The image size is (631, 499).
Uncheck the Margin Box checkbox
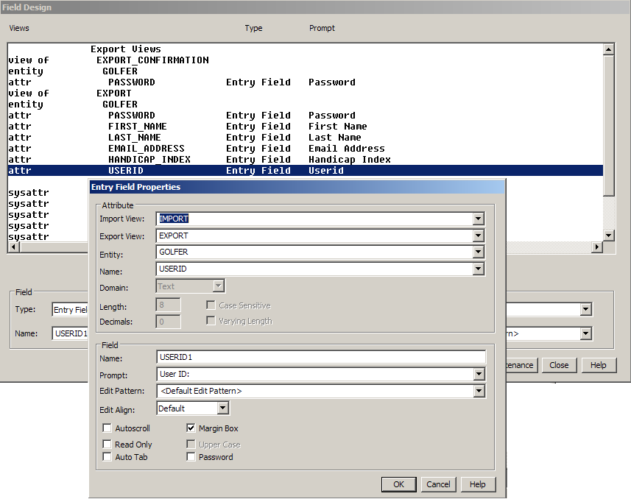(191, 428)
